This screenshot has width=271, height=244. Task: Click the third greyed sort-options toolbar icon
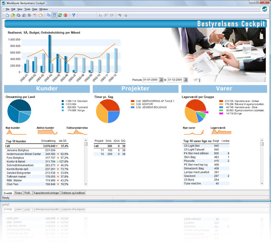[112, 15]
